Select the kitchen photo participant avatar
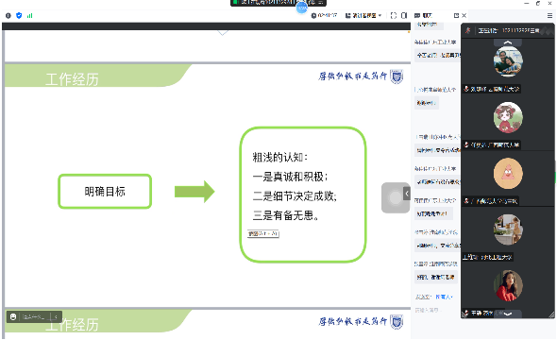This screenshot has width=557, height=340. [x=508, y=229]
